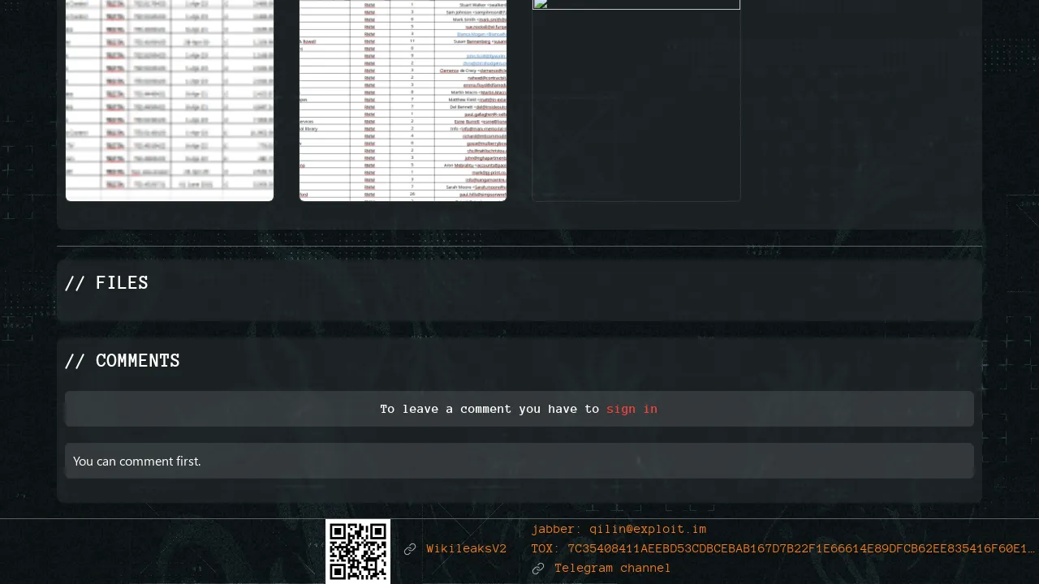Click the 'You can comment first.' box

pos(519,461)
